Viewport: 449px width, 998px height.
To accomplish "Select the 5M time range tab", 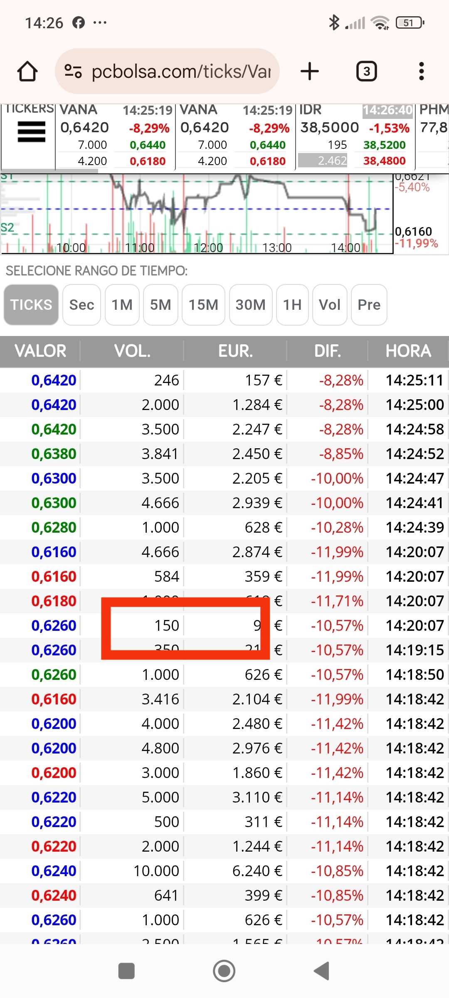I will (x=160, y=305).
